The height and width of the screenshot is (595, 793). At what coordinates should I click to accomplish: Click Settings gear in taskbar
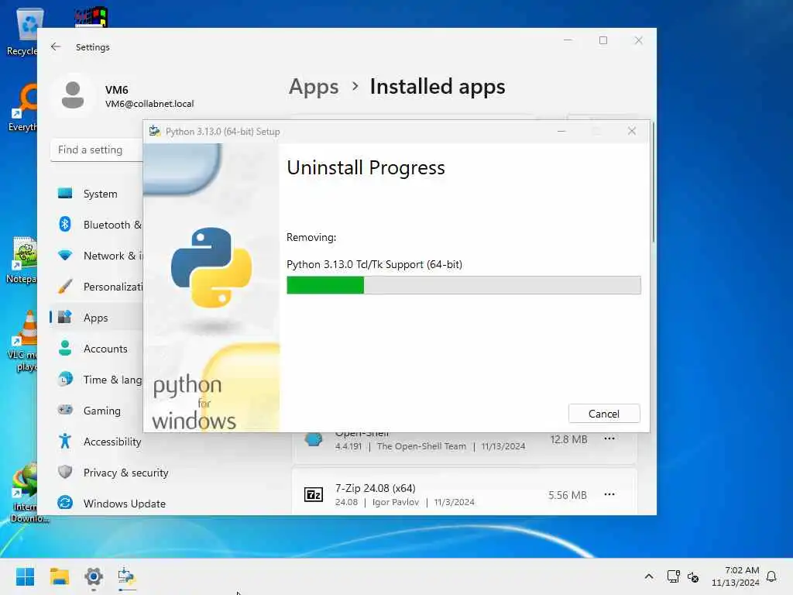click(x=94, y=576)
